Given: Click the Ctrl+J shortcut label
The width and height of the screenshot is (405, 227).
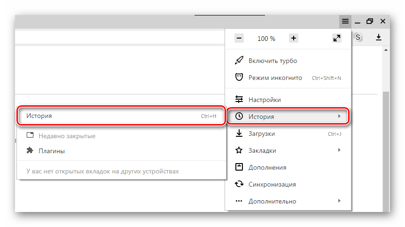Looking at the screenshot, I should 335,134.
